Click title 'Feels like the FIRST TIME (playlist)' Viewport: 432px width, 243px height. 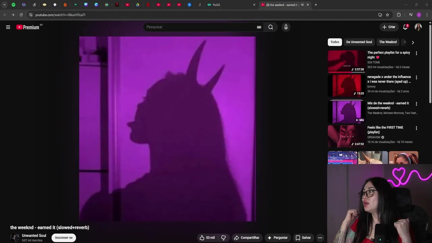[385, 130]
